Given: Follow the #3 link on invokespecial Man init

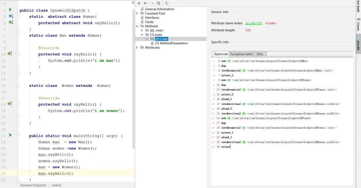Looking at the screenshot, I should (244, 71).
